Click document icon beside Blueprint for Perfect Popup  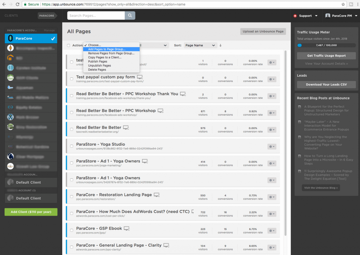pos(300,107)
